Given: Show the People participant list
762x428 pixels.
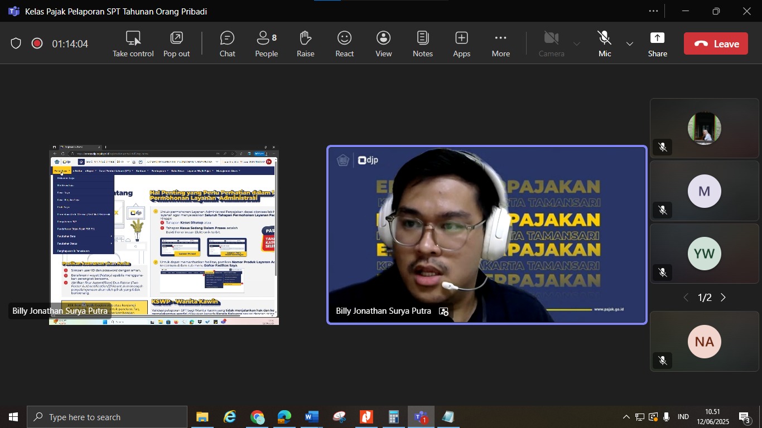Looking at the screenshot, I should pyautogui.click(x=266, y=43).
